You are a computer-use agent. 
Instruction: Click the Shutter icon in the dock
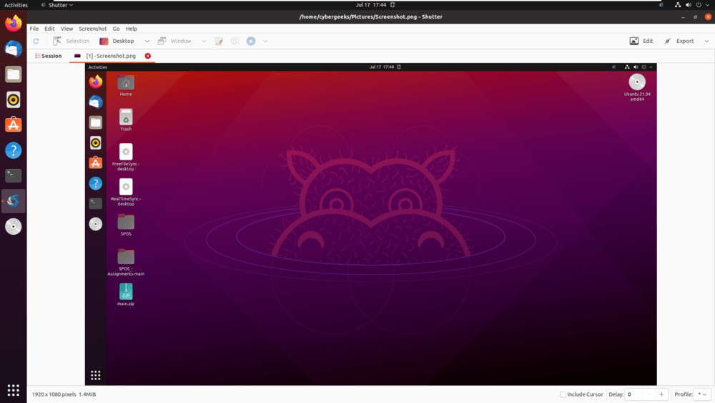tap(13, 201)
